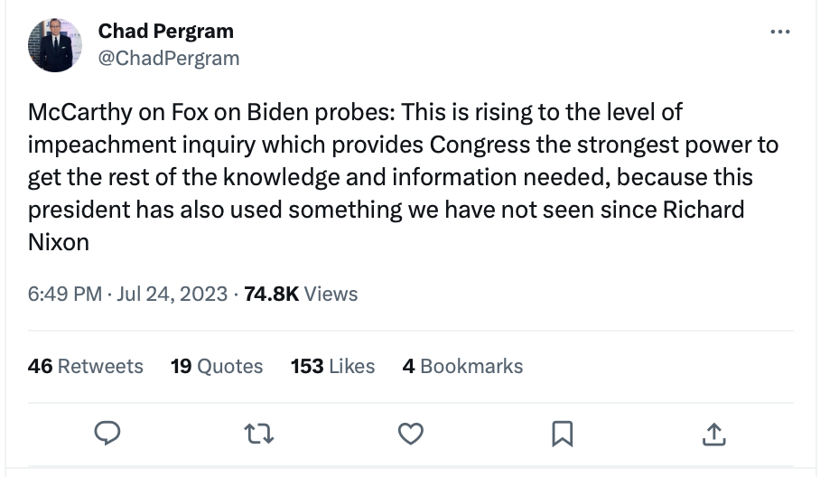Click the reply speech bubble icon
This screenshot has height=477, width=820.
[107, 435]
